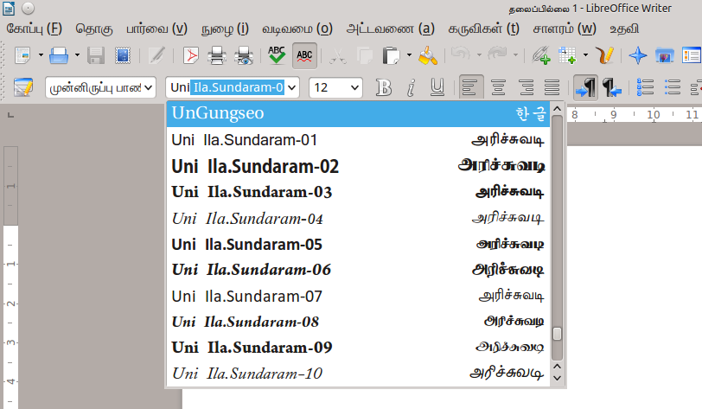Viewport: 702px width, 409px height.
Task: Select Align Left
Action: pyautogui.click(x=471, y=87)
